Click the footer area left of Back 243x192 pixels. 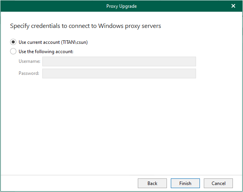click(69, 183)
